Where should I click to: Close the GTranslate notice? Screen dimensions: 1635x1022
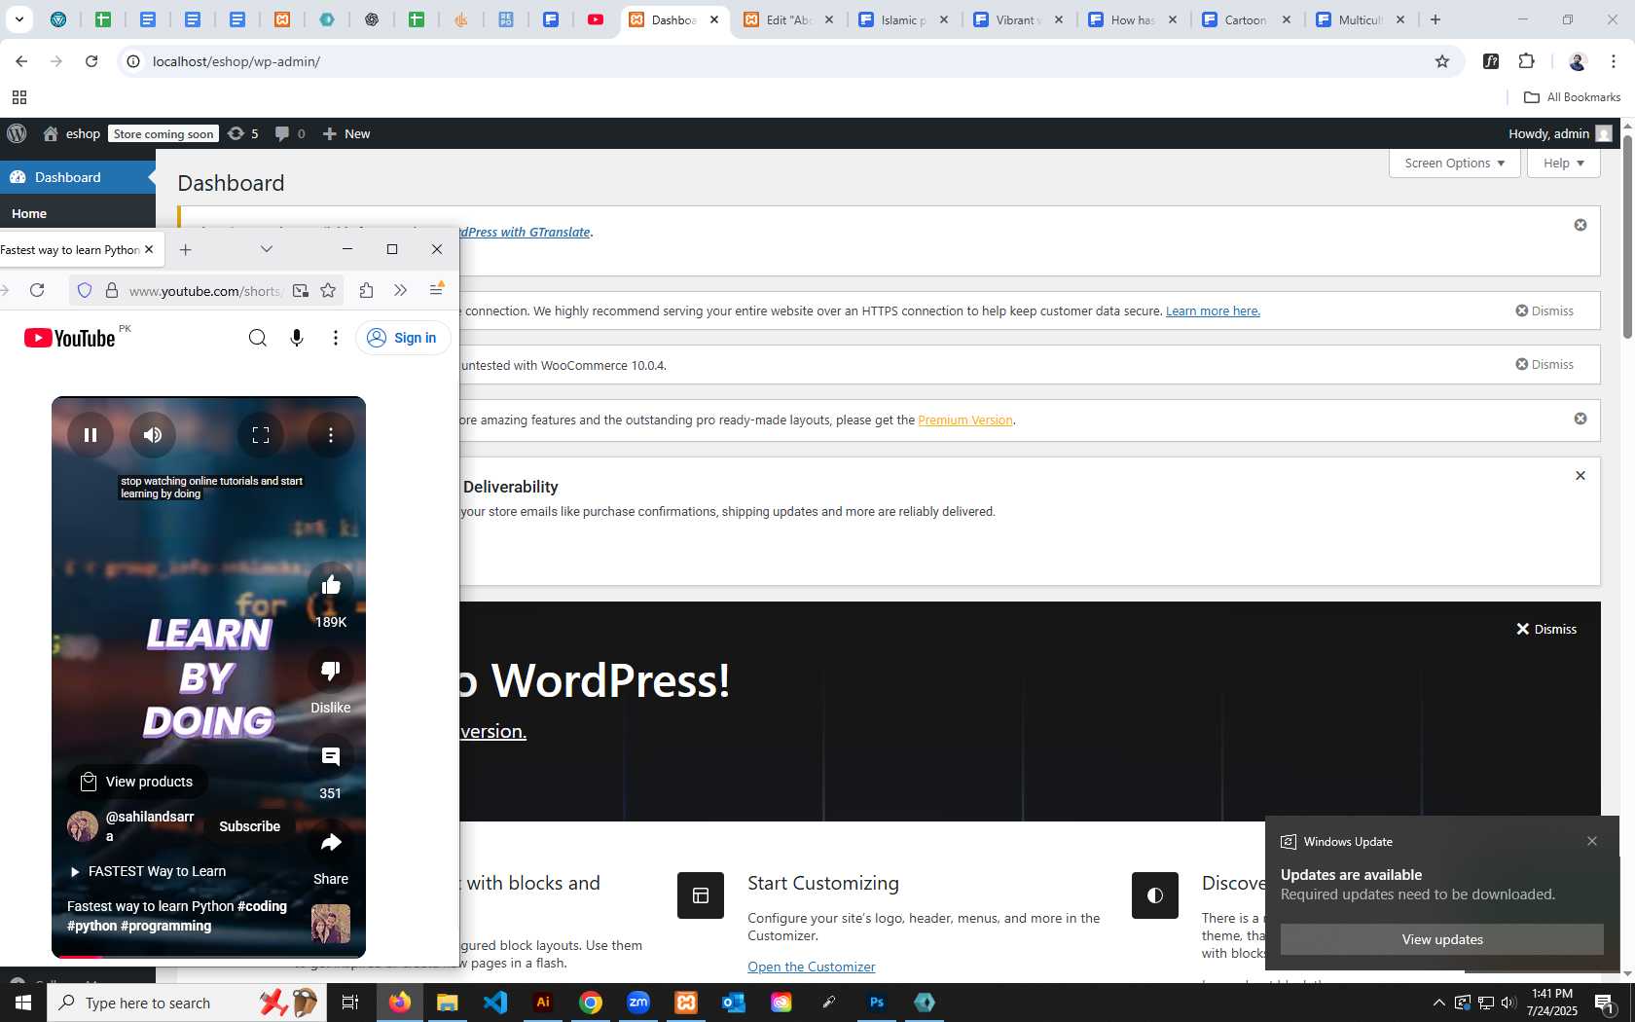pyautogui.click(x=1580, y=225)
